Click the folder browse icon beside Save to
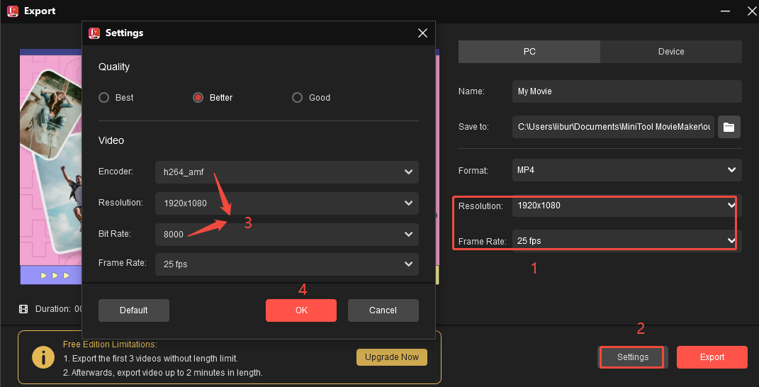759x387 pixels. [729, 127]
